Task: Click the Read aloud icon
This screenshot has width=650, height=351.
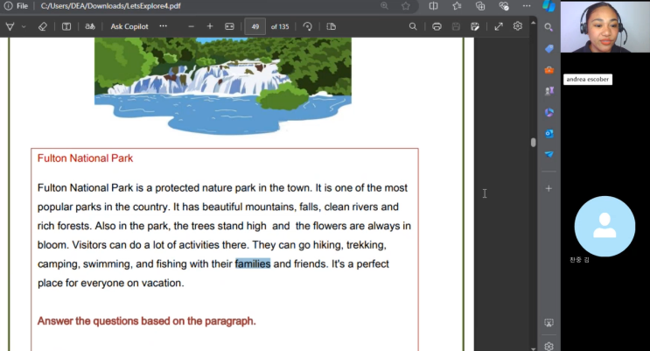Action: pos(90,26)
